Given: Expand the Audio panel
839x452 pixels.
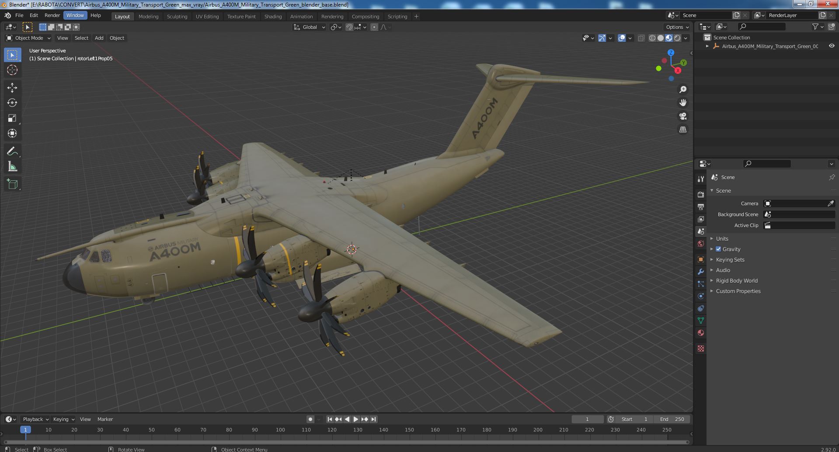Looking at the screenshot, I should [x=723, y=270].
